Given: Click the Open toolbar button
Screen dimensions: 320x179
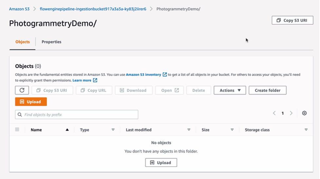Looking at the screenshot, I should (x=169, y=90).
